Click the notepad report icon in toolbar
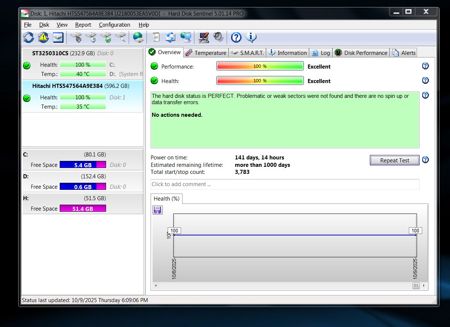 [156, 37]
